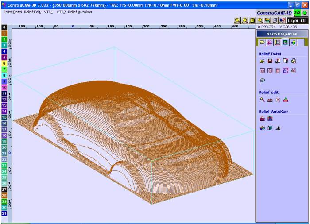Click the mirror icon in Relief edit
Viewport: 310px width, 224px height.
[278, 100]
